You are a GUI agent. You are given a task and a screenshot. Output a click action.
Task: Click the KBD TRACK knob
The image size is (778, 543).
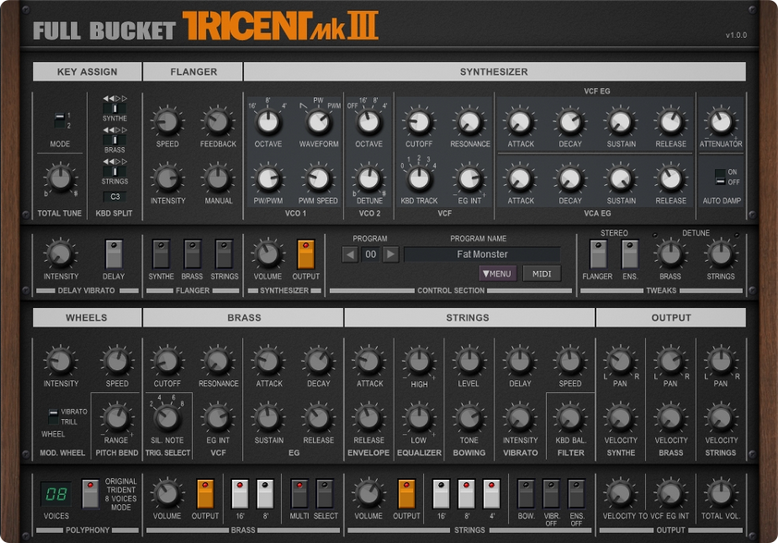pos(419,179)
